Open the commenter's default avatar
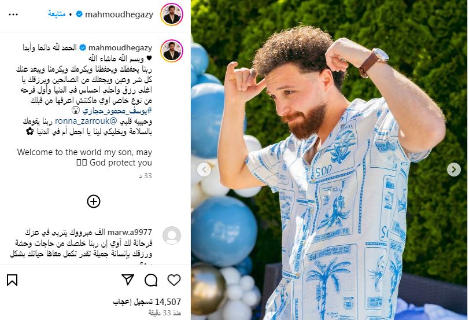 point(172,236)
